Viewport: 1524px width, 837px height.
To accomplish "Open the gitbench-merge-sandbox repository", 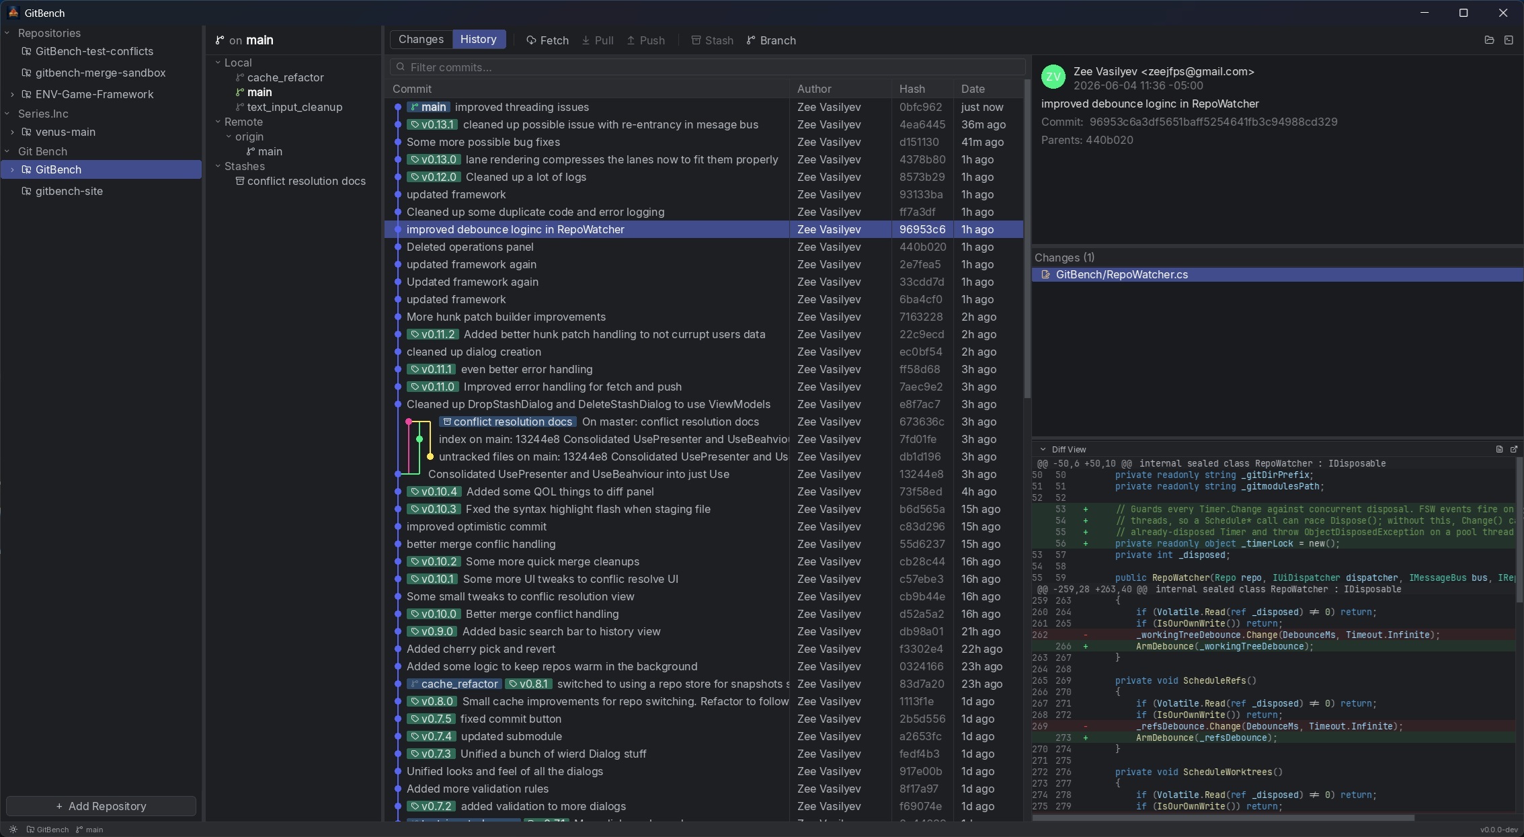I will (x=101, y=73).
